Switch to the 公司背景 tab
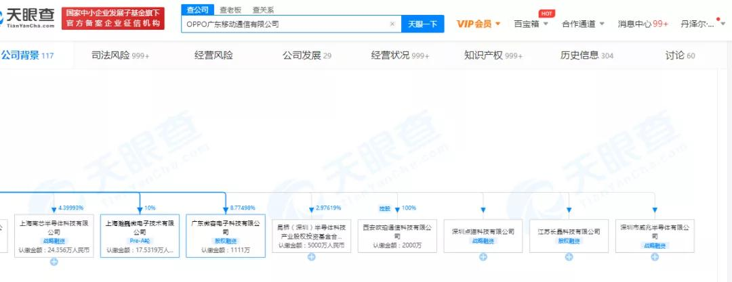 coord(27,55)
